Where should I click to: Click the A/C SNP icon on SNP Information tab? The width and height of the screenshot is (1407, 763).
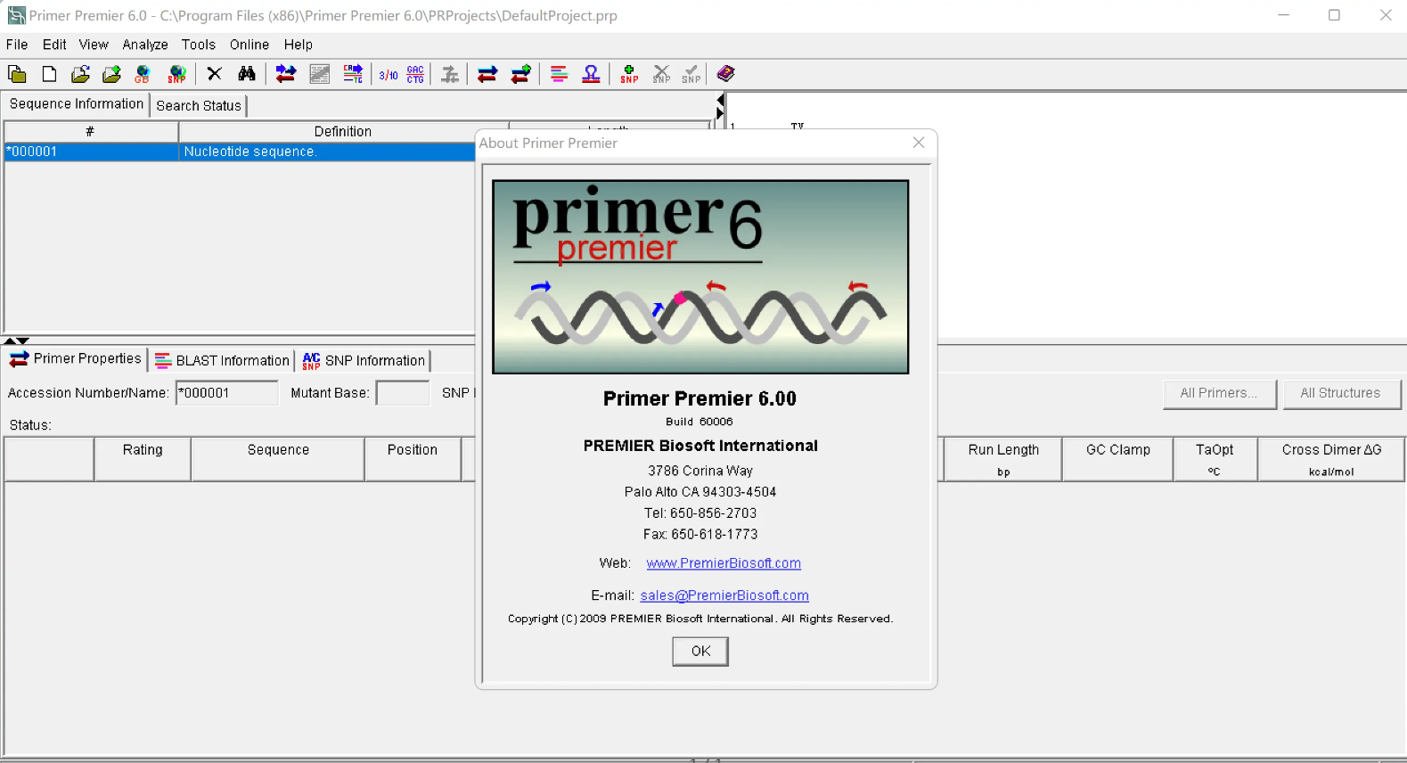pyautogui.click(x=311, y=360)
